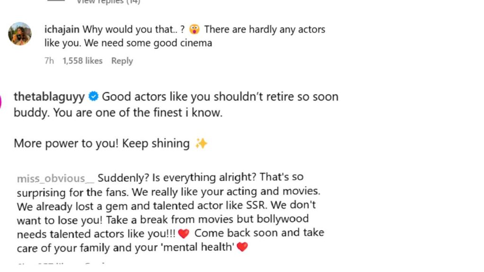Click the pink story ring avatar
484x272 pixels.
pyautogui.click(x=1, y=101)
